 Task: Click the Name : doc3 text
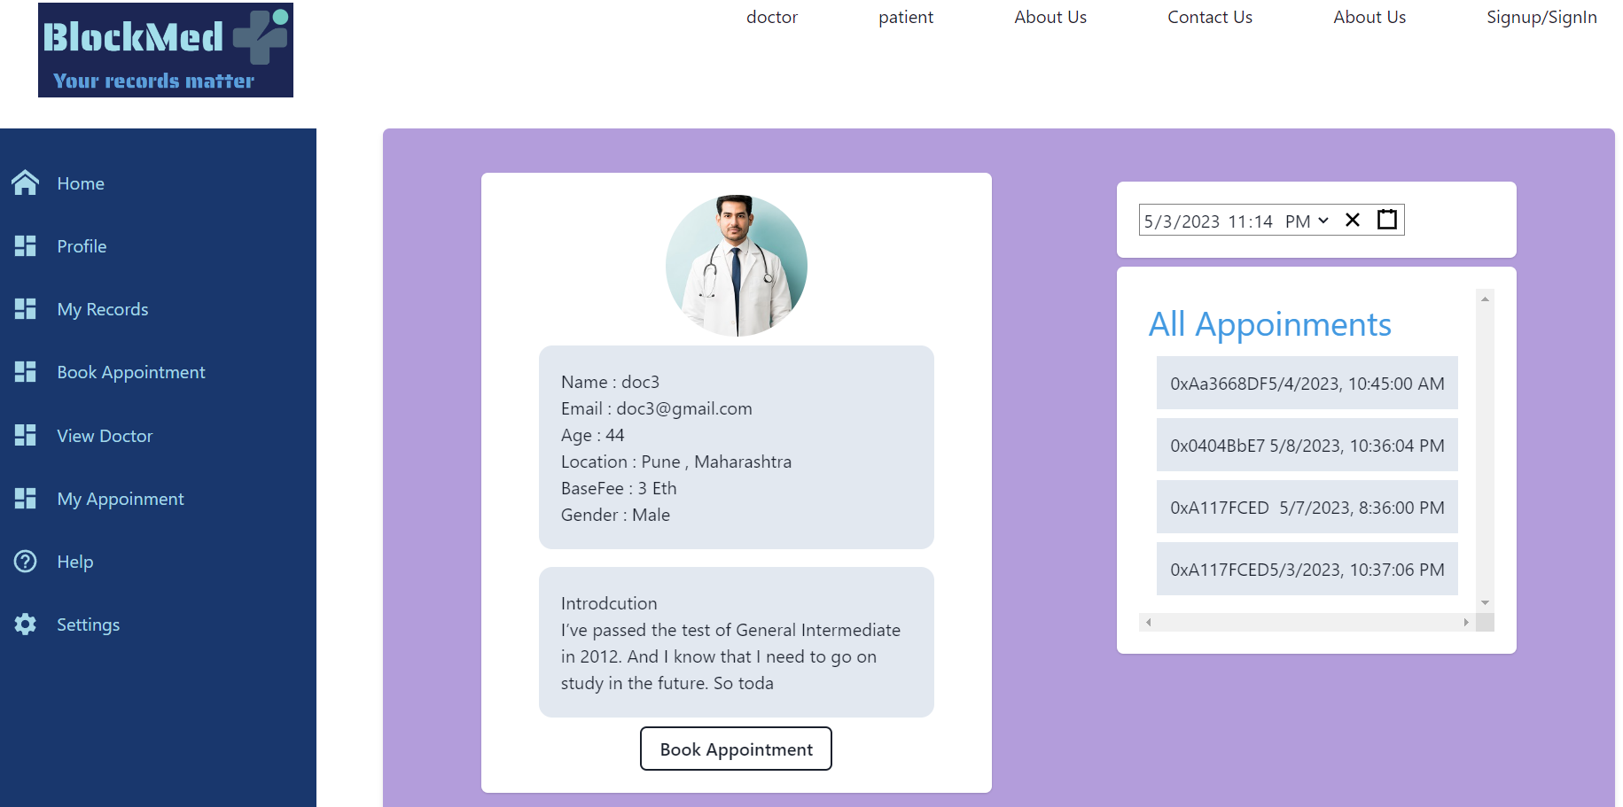point(610,382)
